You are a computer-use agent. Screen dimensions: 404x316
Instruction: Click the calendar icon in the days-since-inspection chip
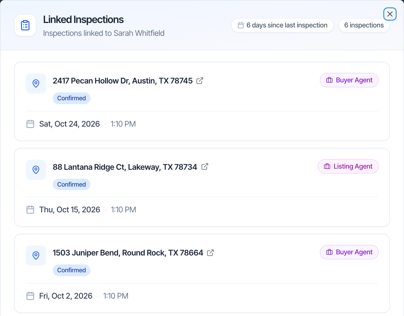[x=241, y=25]
